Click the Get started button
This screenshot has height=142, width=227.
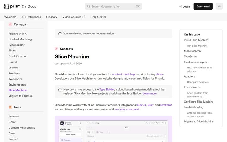203,6
